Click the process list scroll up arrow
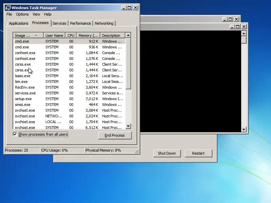 click(128, 36)
